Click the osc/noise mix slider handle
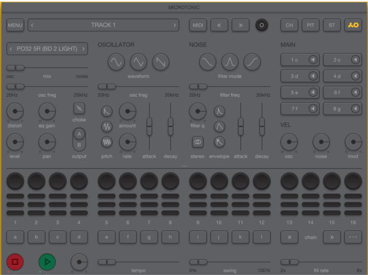 [x=15, y=68]
